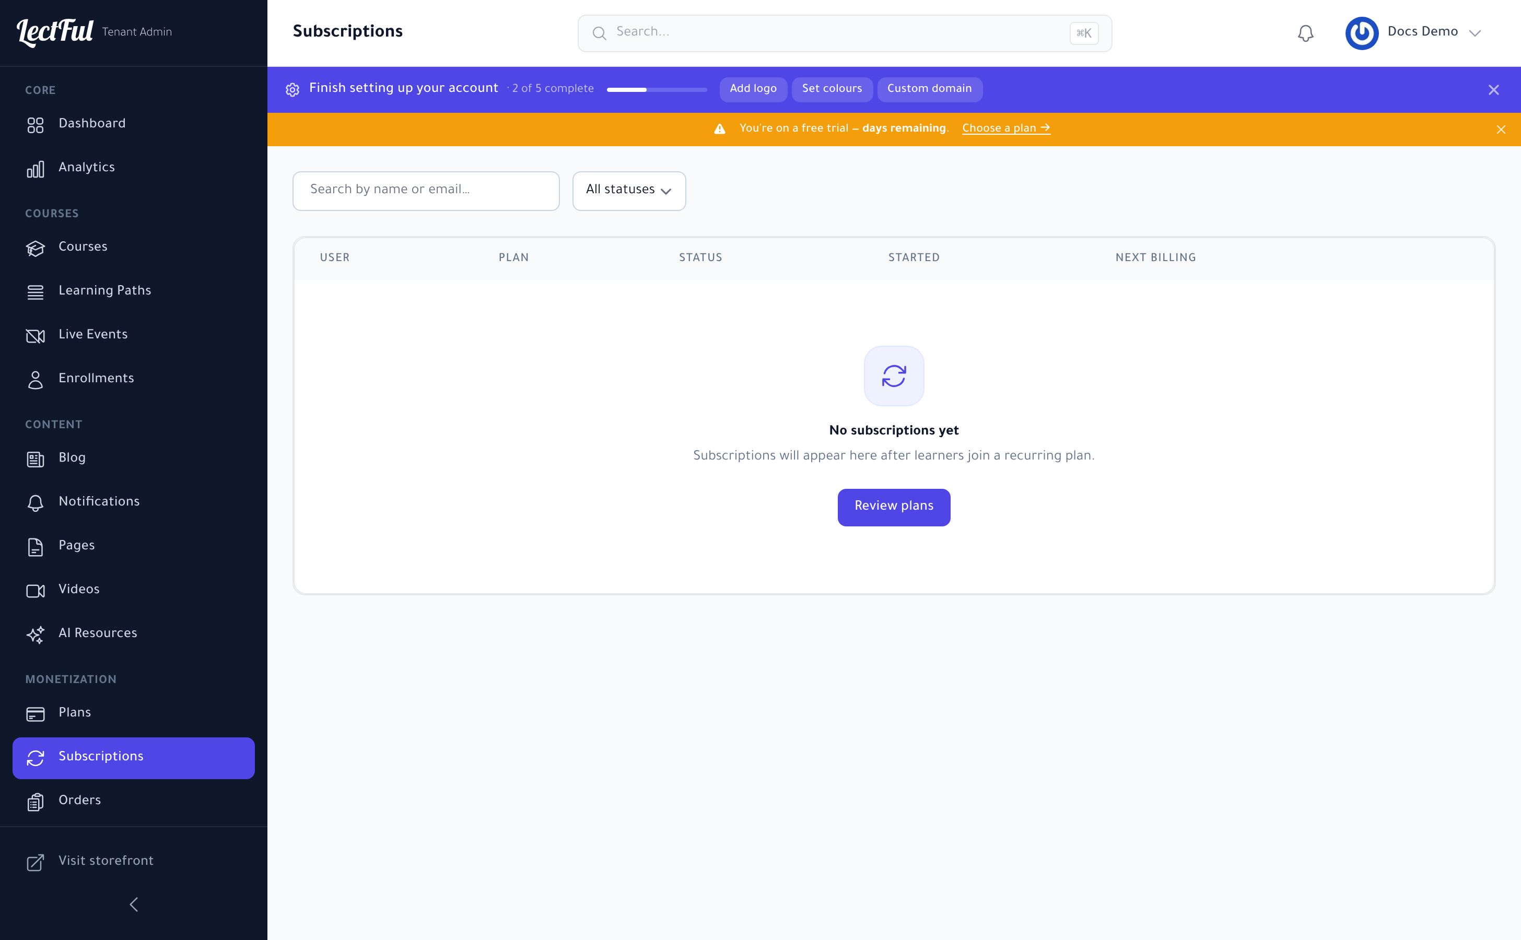Viewport: 1521px width, 940px height.
Task: Click the Docs Demo avatar
Action: (1361, 33)
